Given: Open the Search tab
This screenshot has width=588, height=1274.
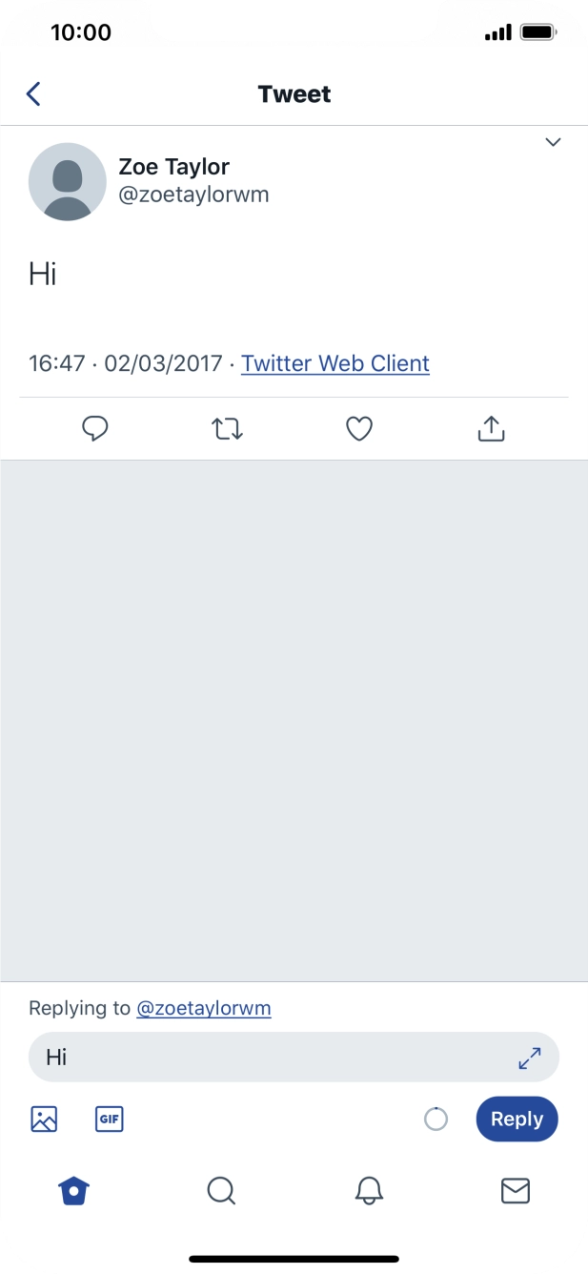Looking at the screenshot, I should [221, 1190].
